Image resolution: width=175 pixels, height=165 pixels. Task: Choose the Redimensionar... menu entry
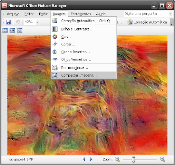click(x=84, y=68)
